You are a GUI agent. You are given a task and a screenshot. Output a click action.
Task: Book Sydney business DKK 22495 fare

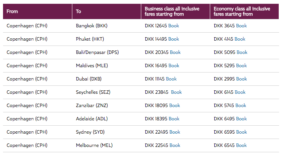click(x=175, y=132)
